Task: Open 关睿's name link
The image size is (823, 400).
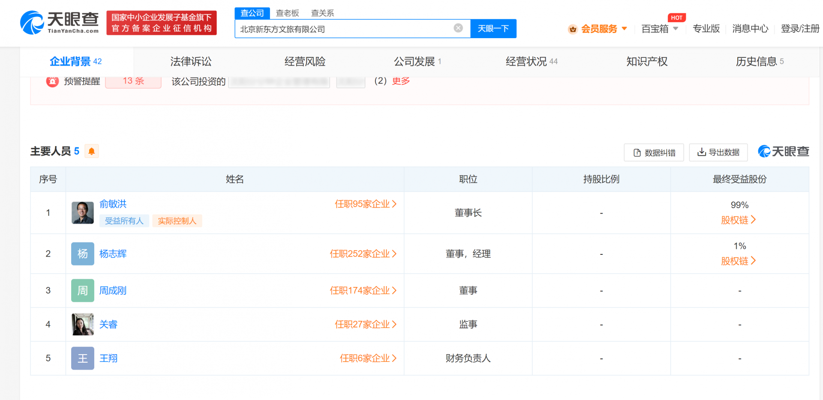Action: 108,325
